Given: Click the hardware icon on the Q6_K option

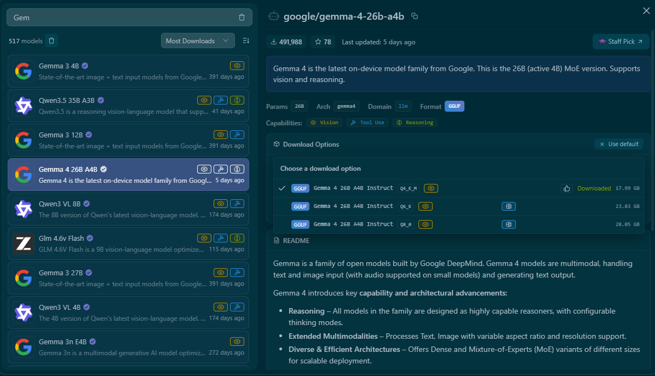Looking at the screenshot, I should tap(508, 206).
